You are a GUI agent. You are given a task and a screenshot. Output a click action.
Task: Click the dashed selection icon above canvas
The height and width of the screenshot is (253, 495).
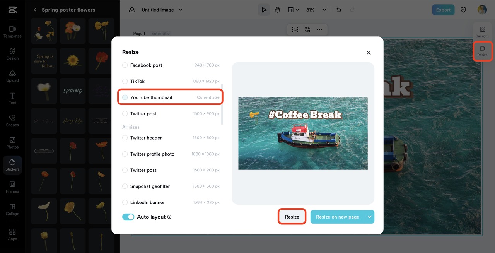point(295,29)
